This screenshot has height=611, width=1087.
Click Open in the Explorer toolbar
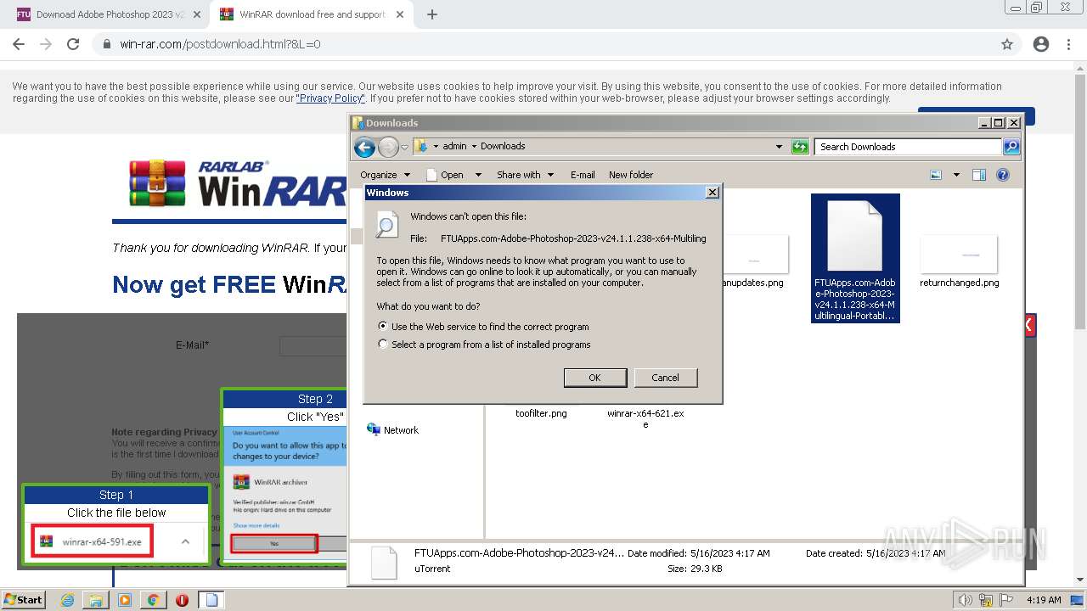tap(446, 175)
